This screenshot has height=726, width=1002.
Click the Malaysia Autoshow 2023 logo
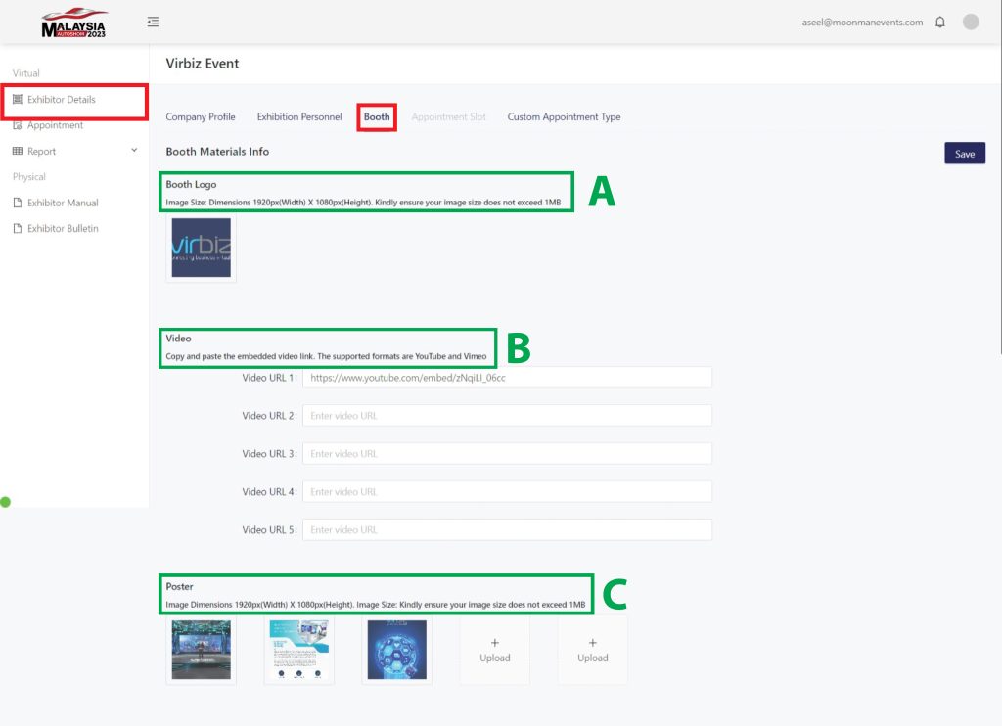pos(74,23)
